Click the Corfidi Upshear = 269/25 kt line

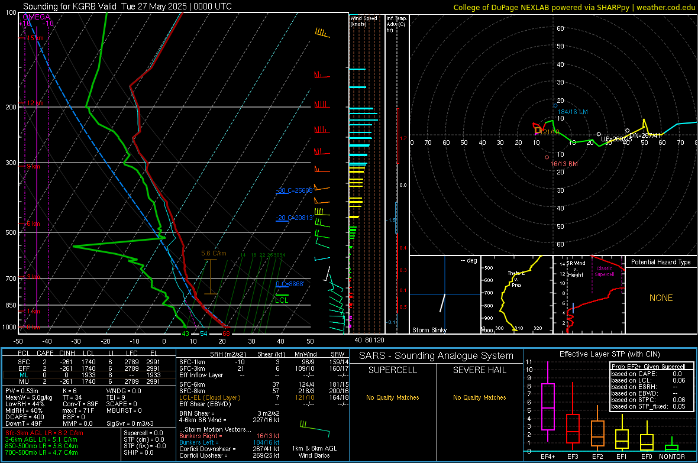230,455
